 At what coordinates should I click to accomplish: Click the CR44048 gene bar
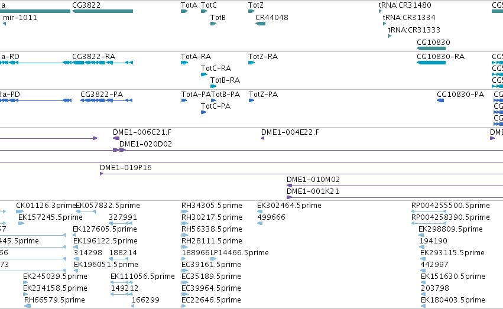pos(260,24)
